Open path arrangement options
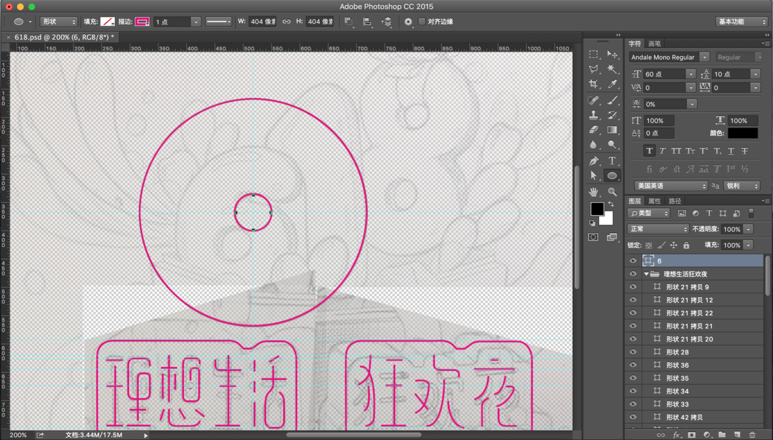The height and width of the screenshot is (440, 773). pos(386,21)
